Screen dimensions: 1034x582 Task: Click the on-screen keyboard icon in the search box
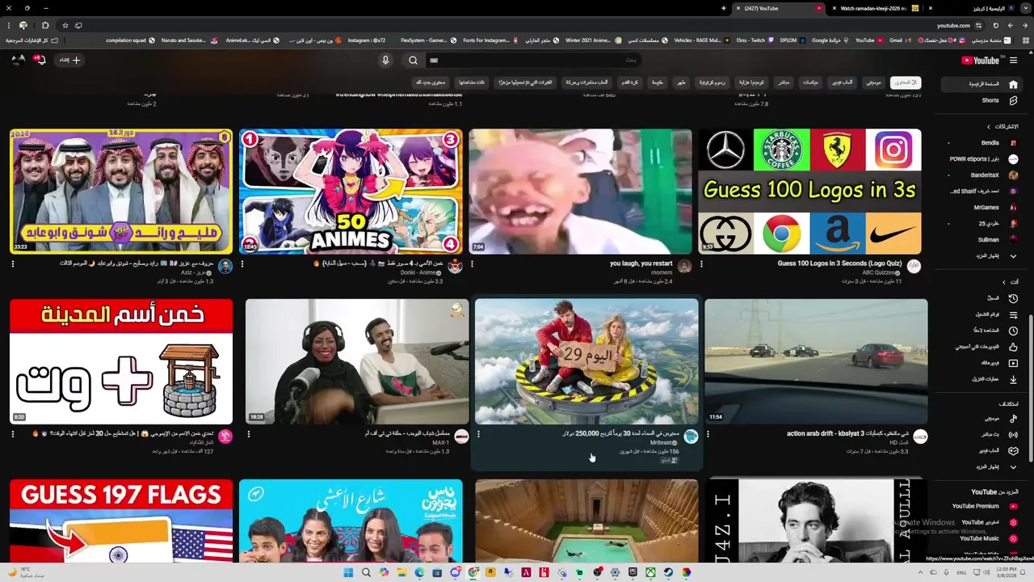point(434,60)
